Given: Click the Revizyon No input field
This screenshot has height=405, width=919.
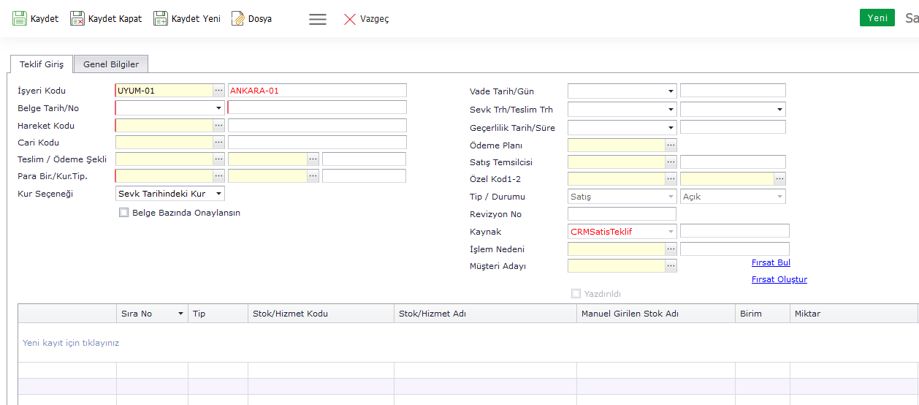Looking at the screenshot, I should (x=622, y=214).
